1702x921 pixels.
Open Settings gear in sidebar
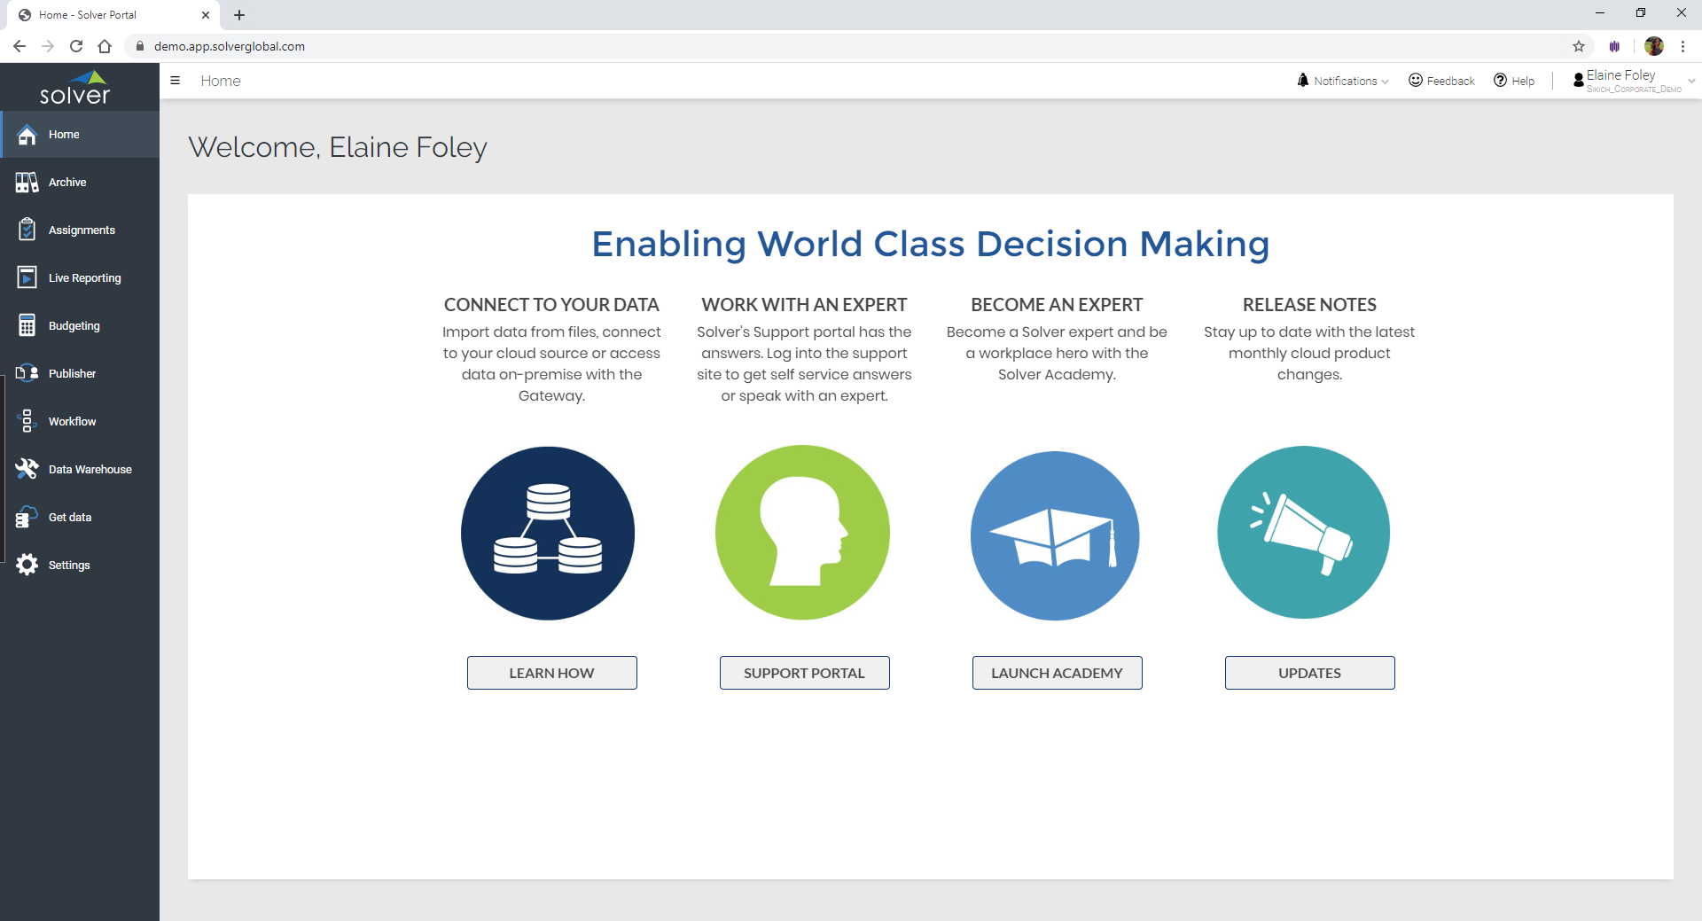pyautogui.click(x=27, y=566)
